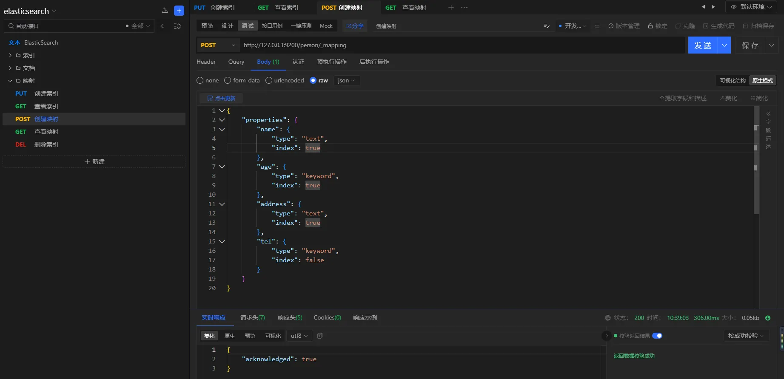Click the 发送 send button

(x=703, y=45)
